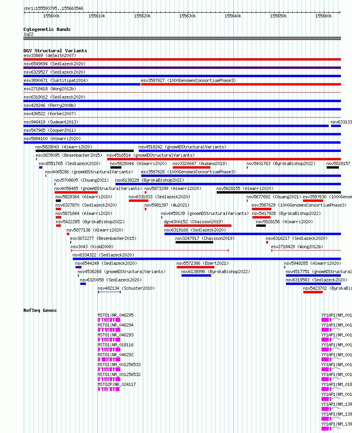
Task: Select nsv5422285 (ByrskaBishop2022) variant
Action: pos(59,226)
